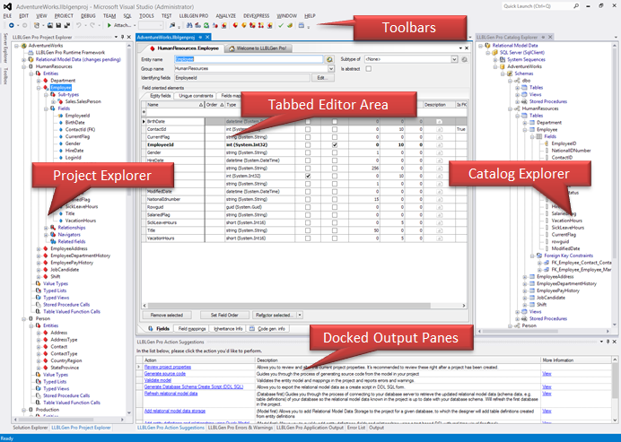The width and height of the screenshot is (621, 442).
Task: Select the SickLeaveHours field in Project Explorer
Action: [x=81, y=206]
